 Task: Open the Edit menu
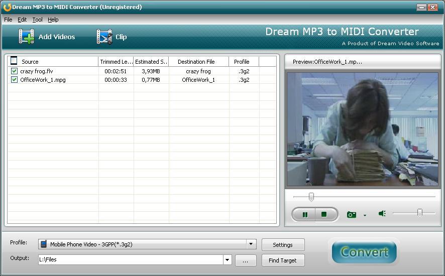click(x=22, y=20)
